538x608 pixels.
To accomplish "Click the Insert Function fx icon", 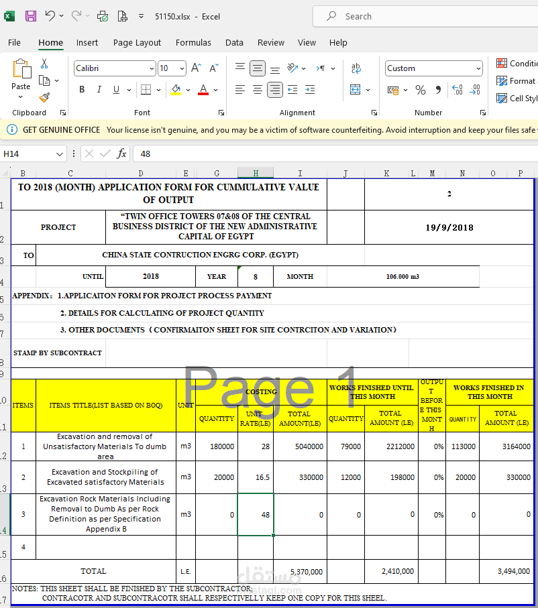I will tap(121, 154).
